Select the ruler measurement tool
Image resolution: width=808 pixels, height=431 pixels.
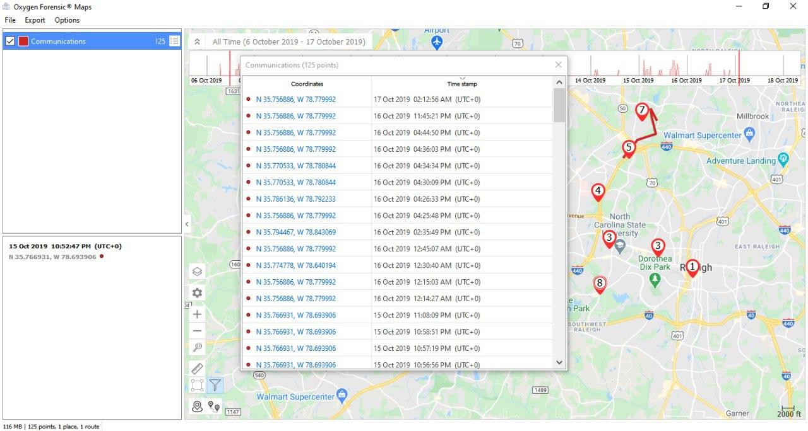click(197, 368)
